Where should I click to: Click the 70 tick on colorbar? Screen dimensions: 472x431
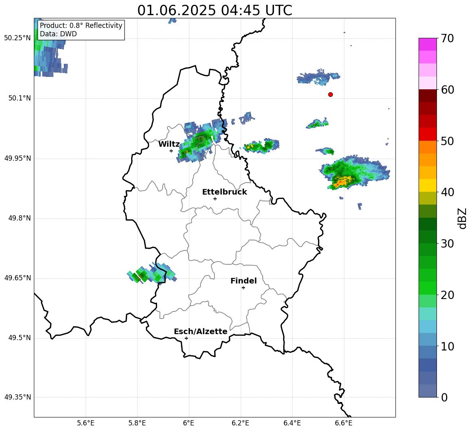[447, 38]
